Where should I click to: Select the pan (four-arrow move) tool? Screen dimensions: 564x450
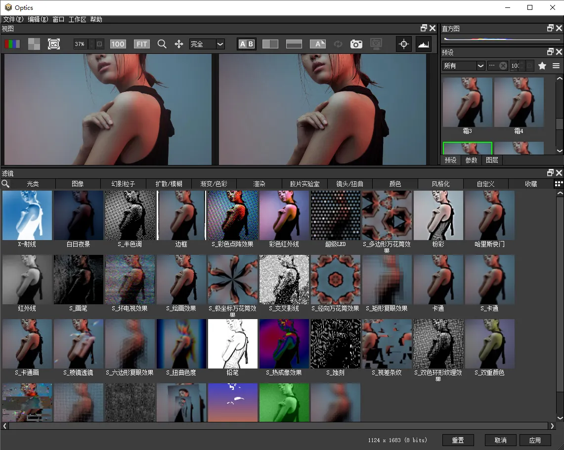point(179,44)
